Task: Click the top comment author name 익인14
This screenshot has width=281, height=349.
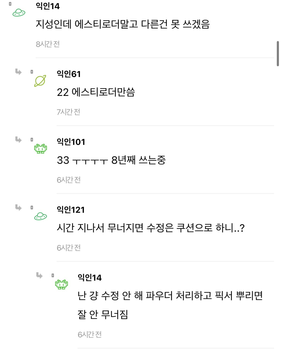Action: (x=48, y=6)
